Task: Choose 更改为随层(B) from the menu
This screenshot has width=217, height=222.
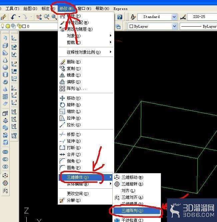Action: point(86,29)
